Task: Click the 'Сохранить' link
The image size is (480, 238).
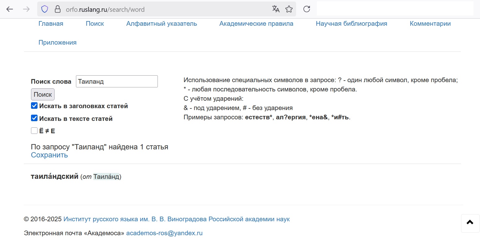Action: point(49,155)
